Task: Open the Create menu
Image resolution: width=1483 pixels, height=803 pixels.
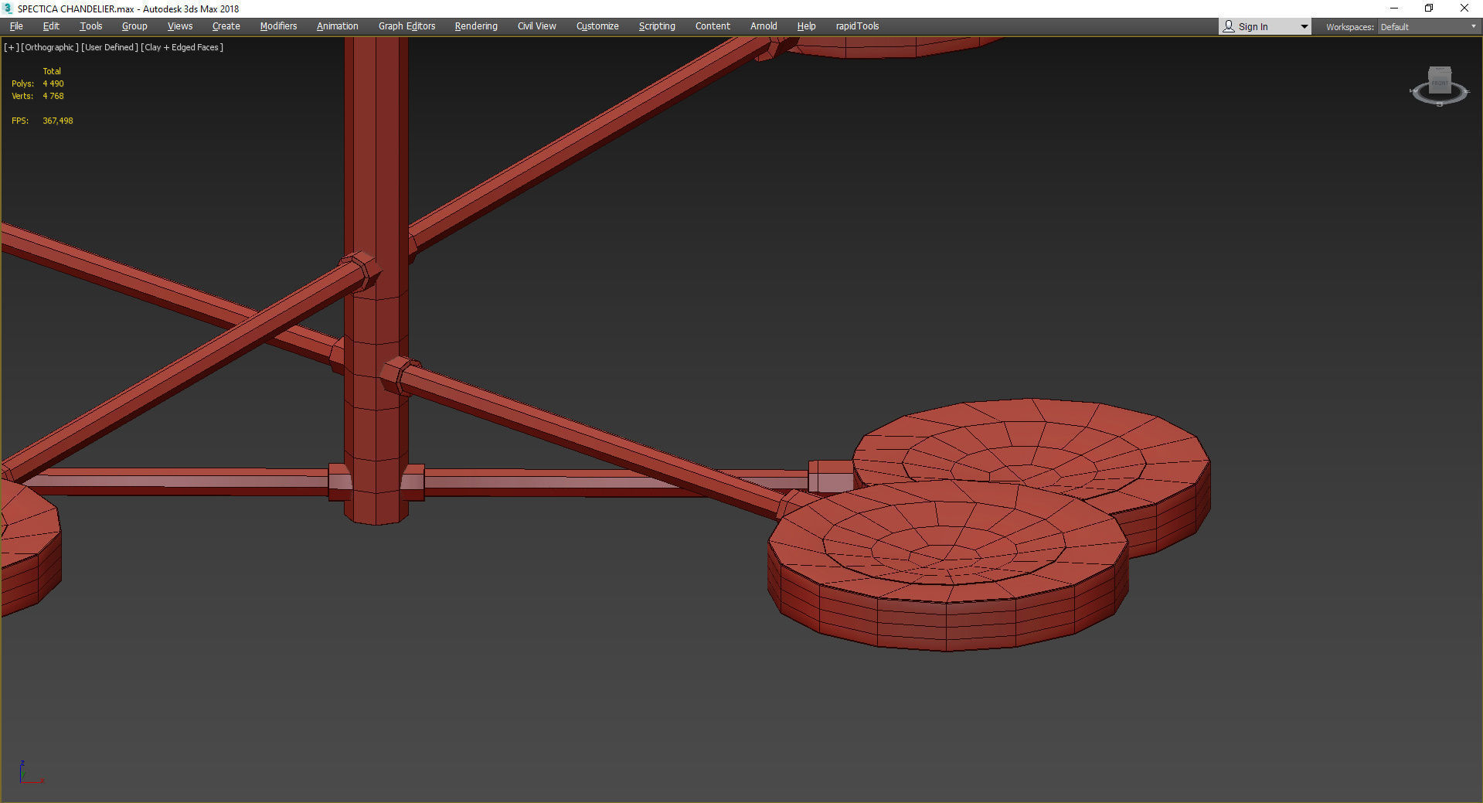Action: click(226, 26)
